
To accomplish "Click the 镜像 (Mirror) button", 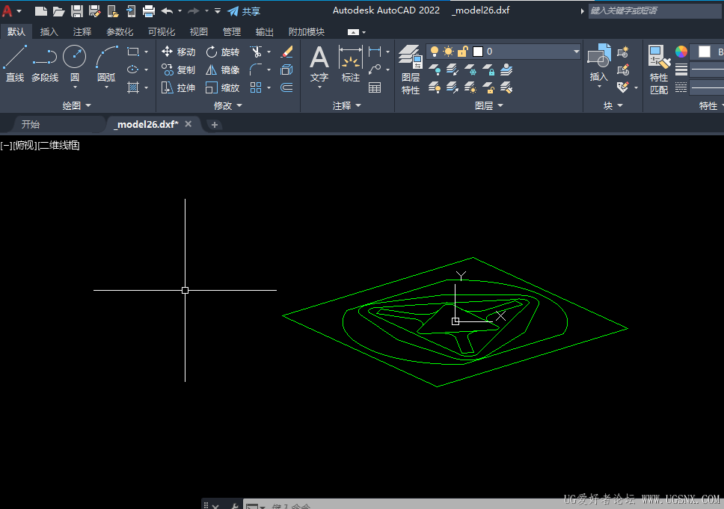I will [x=223, y=70].
